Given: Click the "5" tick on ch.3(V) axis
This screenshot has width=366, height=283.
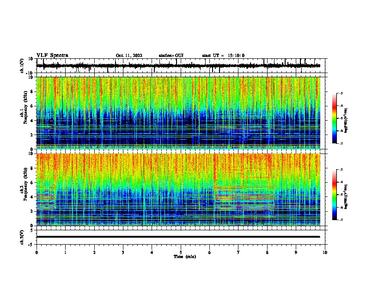Looking at the screenshot, I should pyautogui.click(x=32, y=230).
